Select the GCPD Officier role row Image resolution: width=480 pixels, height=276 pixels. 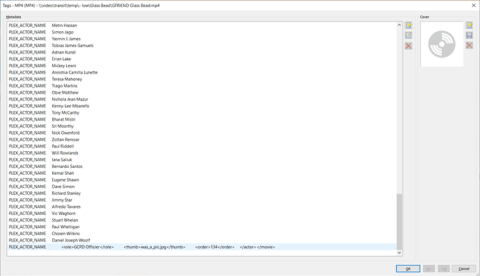(202, 247)
